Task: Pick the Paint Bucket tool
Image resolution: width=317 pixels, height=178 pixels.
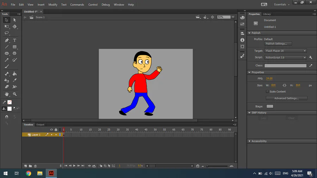Action: [x=14, y=74]
